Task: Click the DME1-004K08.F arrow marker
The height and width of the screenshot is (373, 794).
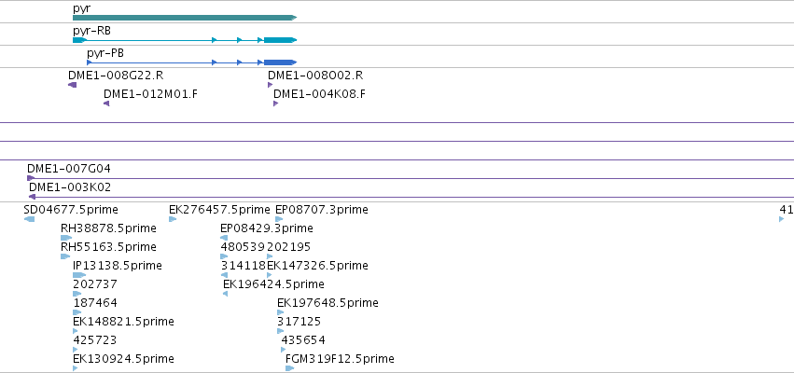Action: coord(276,104)
